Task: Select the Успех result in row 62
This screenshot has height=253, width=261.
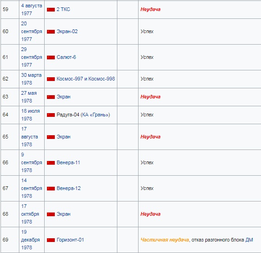Action: coord(147,79)
